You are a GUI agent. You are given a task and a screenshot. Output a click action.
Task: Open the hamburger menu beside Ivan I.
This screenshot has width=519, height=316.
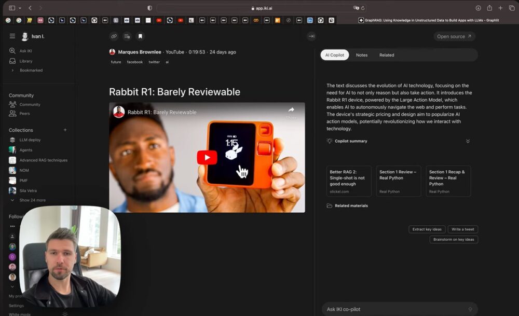coord(12,36)
